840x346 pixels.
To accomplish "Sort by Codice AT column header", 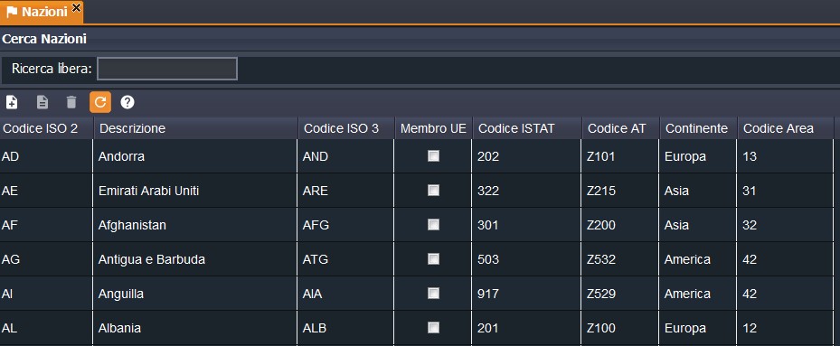I will [x=621, y=128].
